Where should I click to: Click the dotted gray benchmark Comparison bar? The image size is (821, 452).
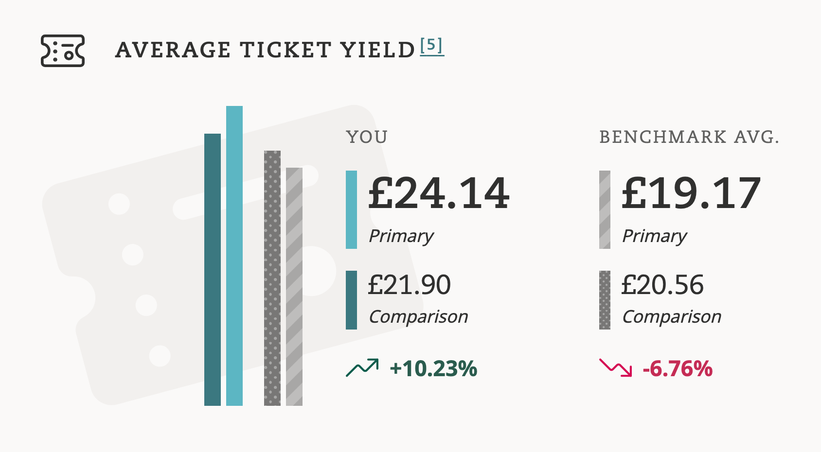pyautogui.click(x=272, y=278)
